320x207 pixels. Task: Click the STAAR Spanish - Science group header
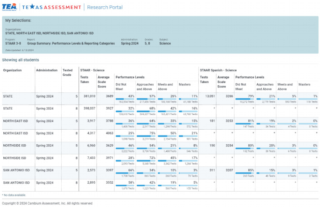point(218,70)
